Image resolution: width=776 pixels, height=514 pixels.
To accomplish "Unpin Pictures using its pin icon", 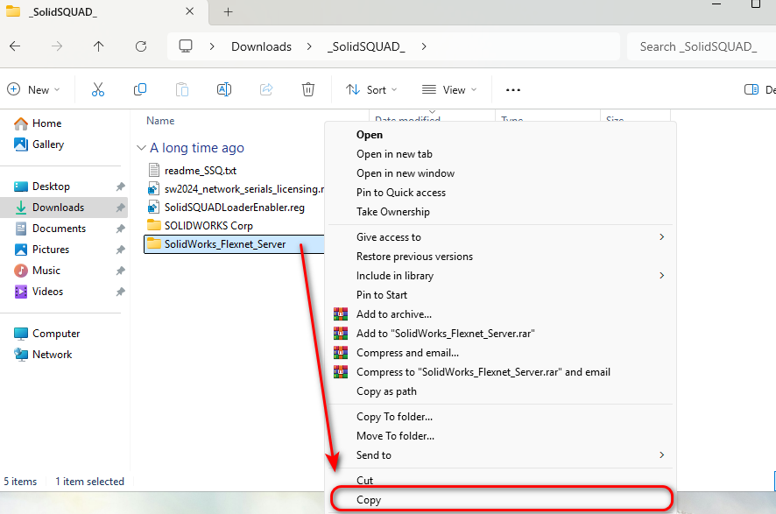I will click(x=120, y=250).
